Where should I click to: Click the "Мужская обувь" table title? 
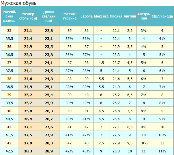click(18, 3)
